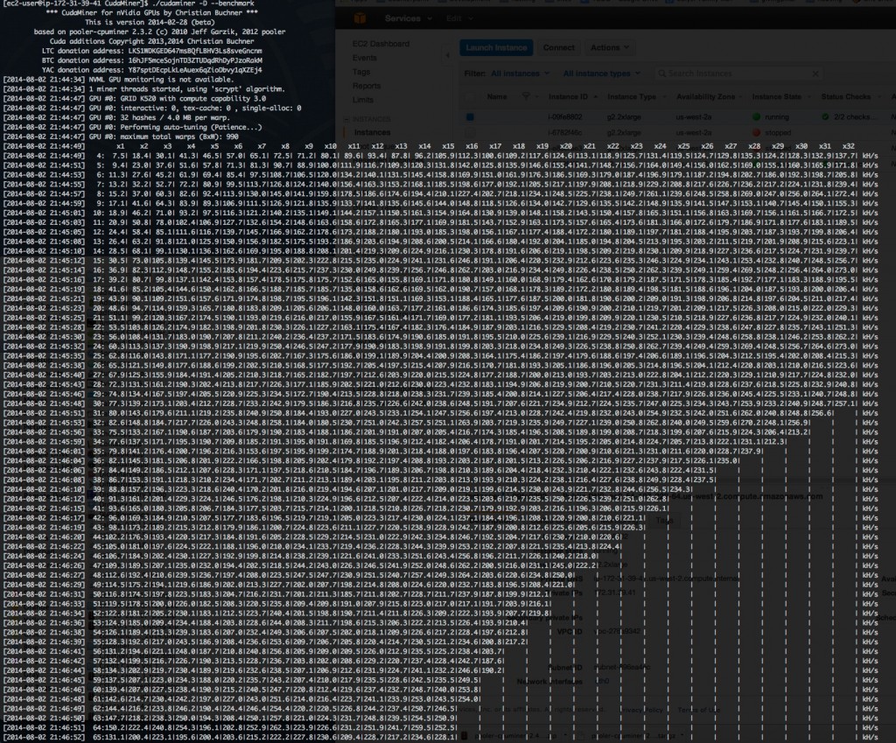
Task: Click the green running state icon
Action: (x=757, y=117)
